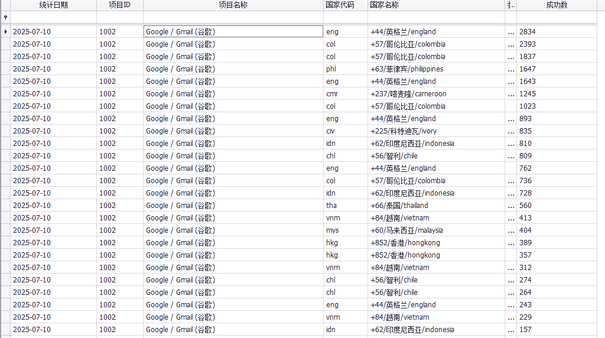Sort by the 统计日期 column header
This screenshot has height=338, width=605.
(x=53, y=5)
